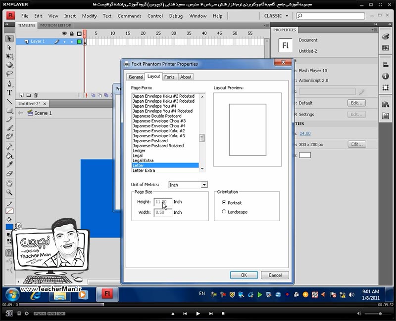This screenshot has width=396, height=321.
Task: Click the Flash taskbar button in Windows
Action: tap(107, 294)
